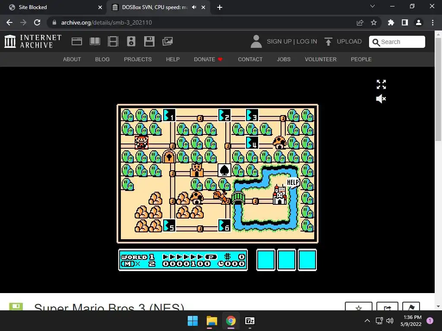Click level 6 panel on map
Image resolution: width=442 pixels, height=331 pixels.
point(224,225)
